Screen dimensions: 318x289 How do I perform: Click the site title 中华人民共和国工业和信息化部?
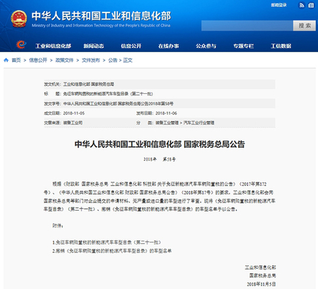[x=101, y=16]
